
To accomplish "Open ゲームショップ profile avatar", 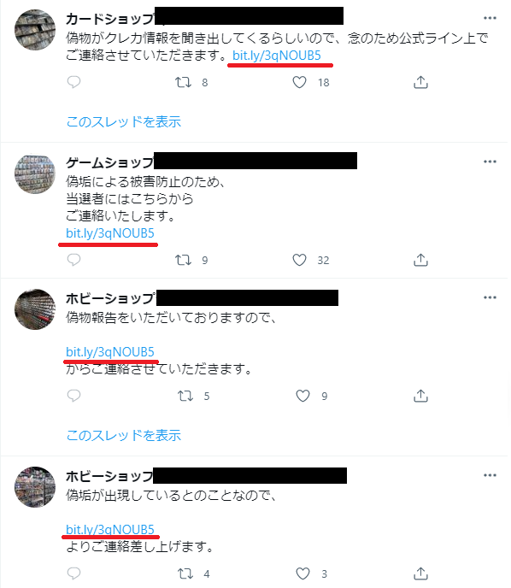I will coord(35,174).
